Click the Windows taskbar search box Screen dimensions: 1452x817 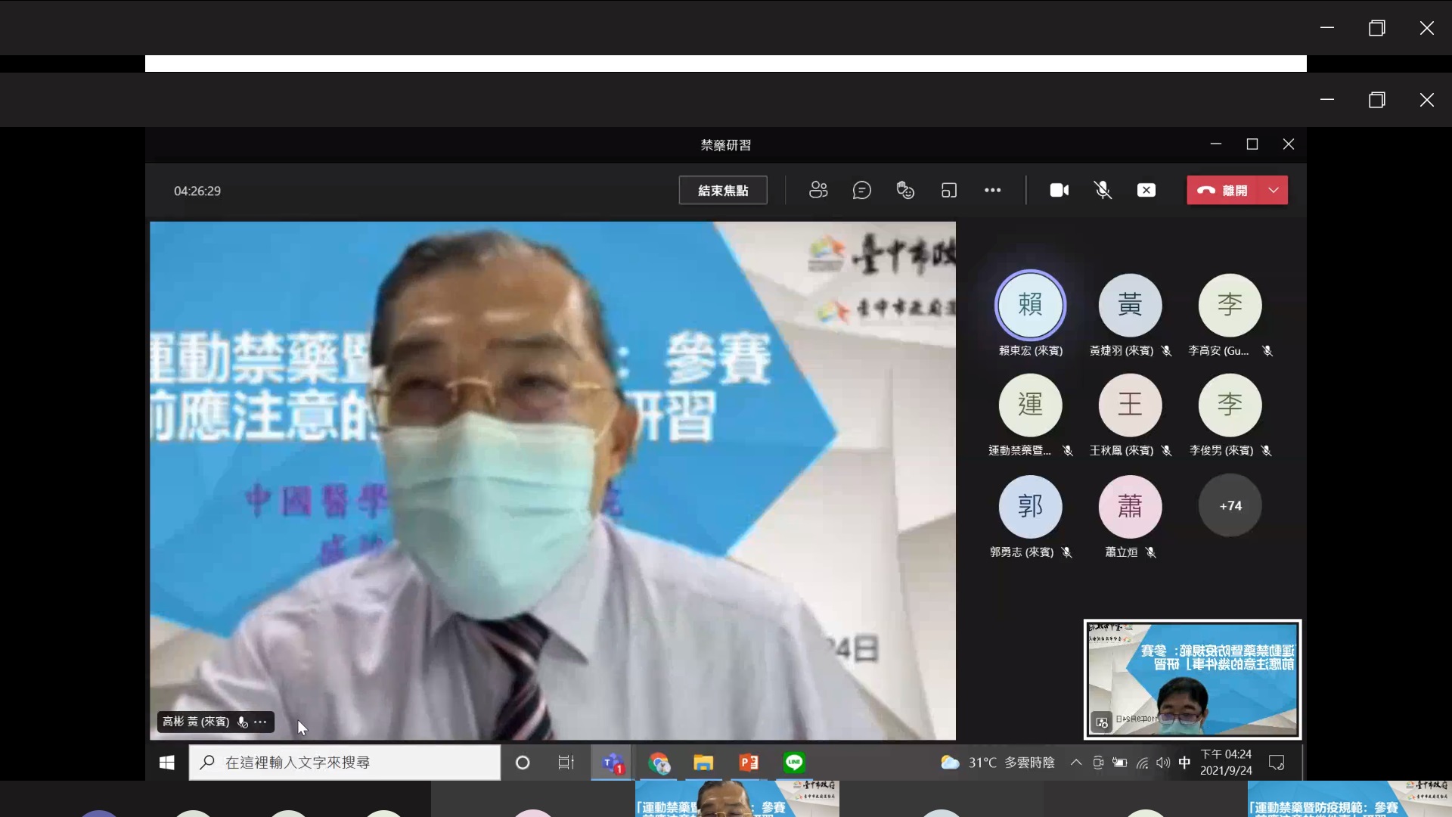point(344,763)
